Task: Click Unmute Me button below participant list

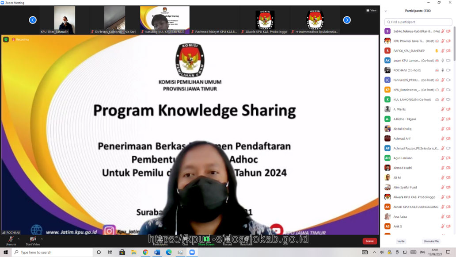Action: coord(431,241)
